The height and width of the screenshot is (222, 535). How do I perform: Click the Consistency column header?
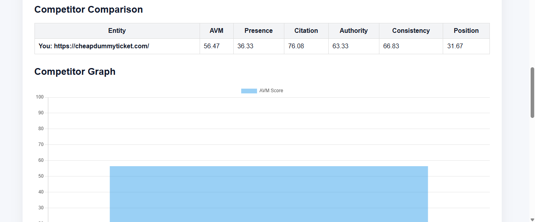pyautogui.click(x=411, y=31)
